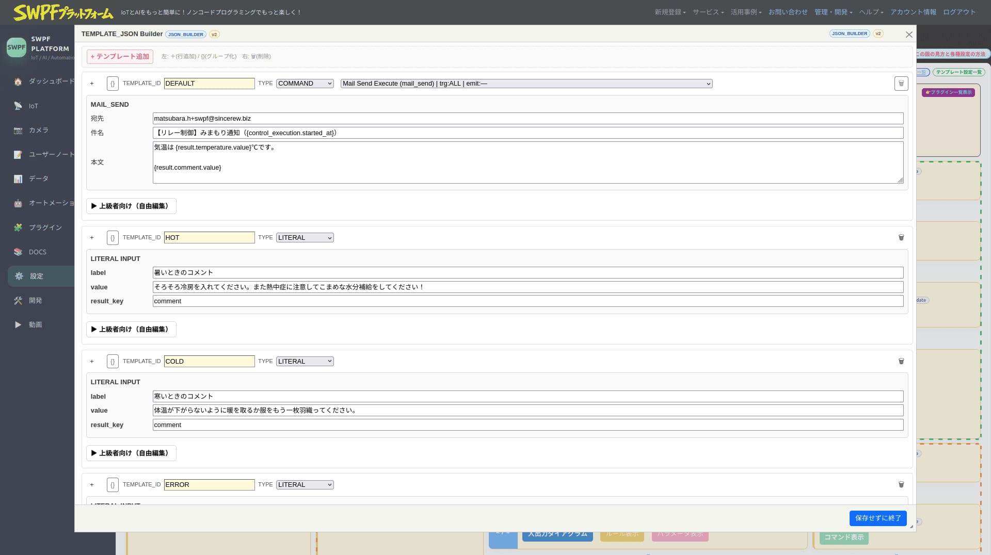Open the TYPE dropdown for HOT template
The width and height of the screenshot is (991, 555).
click(x=305, y=238)
